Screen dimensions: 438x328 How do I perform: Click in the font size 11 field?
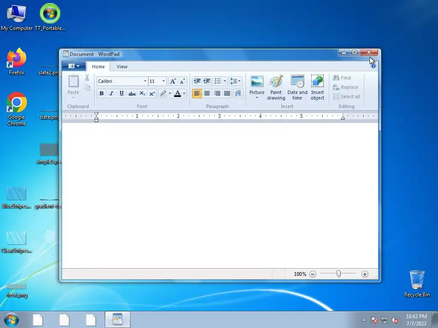pos(155,81)
